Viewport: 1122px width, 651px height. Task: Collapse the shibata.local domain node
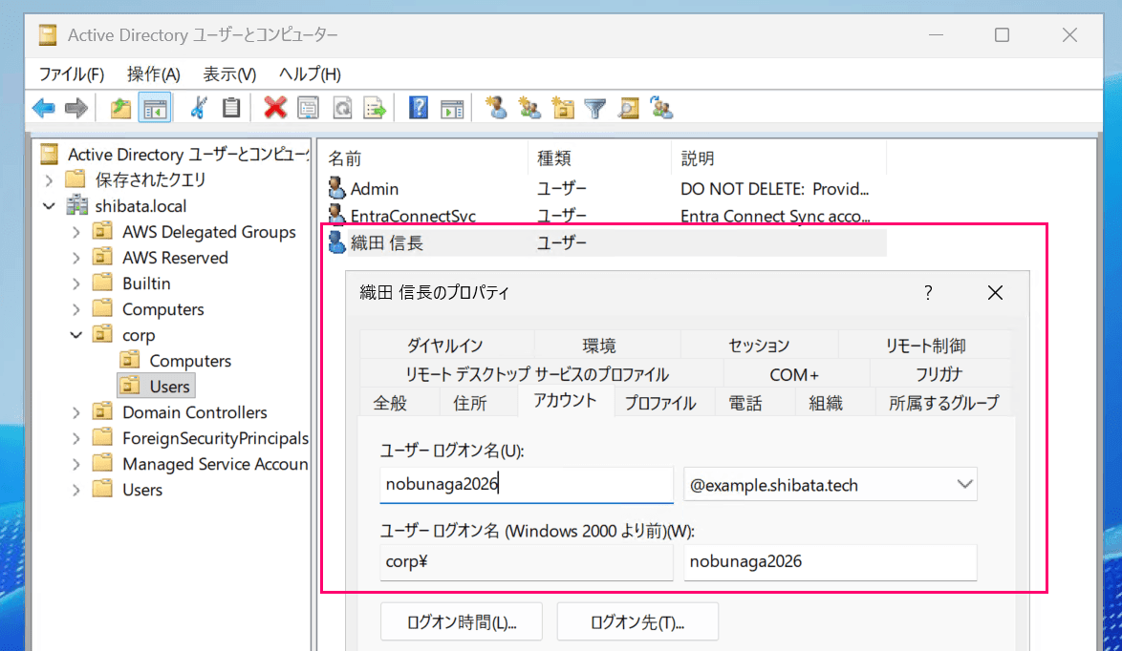49,206
